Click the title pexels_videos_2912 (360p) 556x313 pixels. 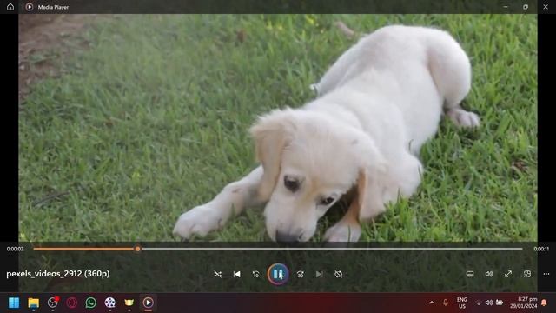[58, 274]
